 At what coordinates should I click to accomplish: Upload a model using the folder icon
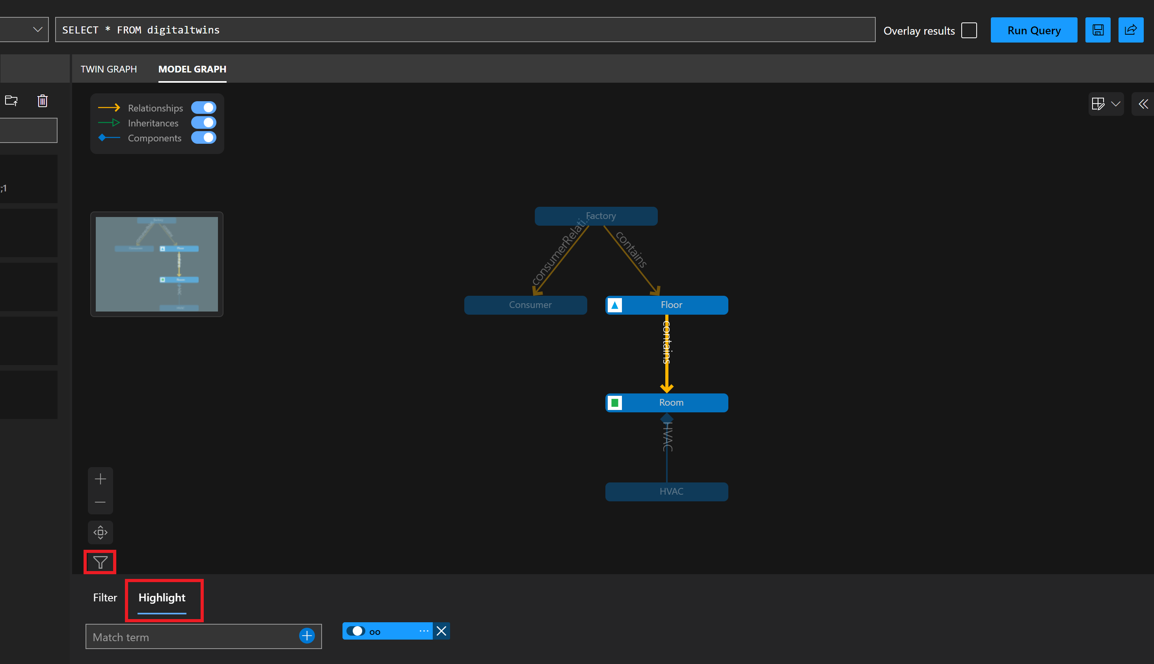(11, 100)
